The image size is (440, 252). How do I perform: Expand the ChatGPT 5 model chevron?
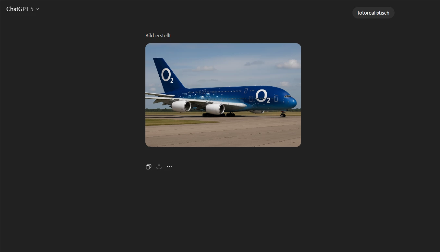click(x=37, y=9)
